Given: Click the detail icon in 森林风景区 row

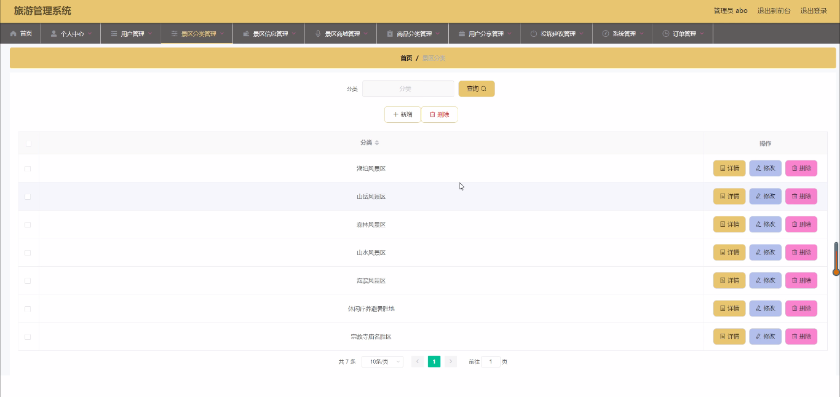Looking at the screenshot, I should tap(723, 224).
